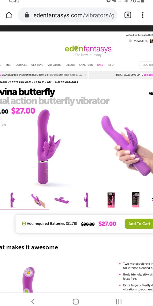Tap the Android recent apps icon
This screenshot has width=153, height=306.
pyautogui.click(x=119, y=301)
